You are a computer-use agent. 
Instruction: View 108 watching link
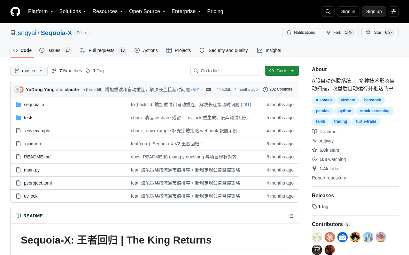[x=329, y=159]
